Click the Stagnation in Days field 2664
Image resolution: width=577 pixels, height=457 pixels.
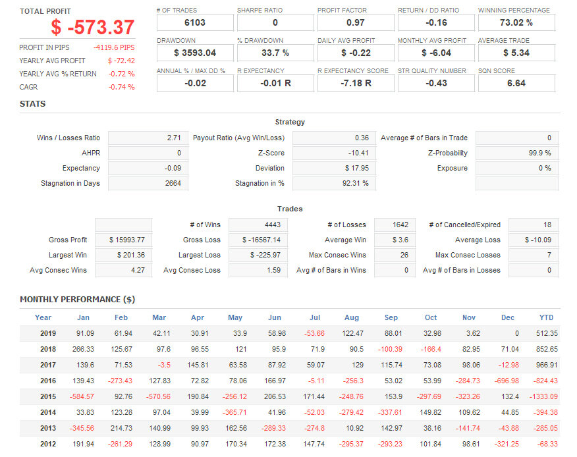click(x=148, y=183)
